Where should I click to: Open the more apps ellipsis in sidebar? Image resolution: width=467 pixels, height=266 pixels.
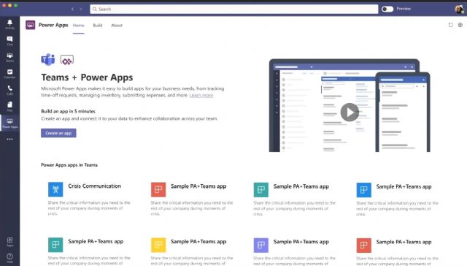click(x=9, y=139)
